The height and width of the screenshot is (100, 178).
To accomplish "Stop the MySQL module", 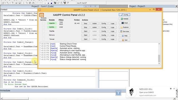I will point(85,27).
